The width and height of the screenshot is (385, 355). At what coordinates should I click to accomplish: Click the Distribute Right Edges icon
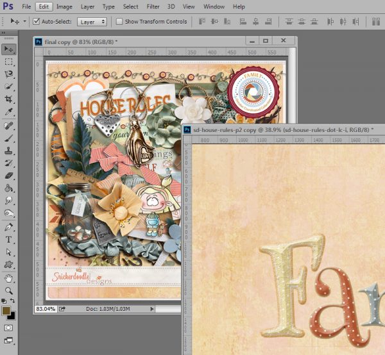pyautogui.click(x=355, y=22)
